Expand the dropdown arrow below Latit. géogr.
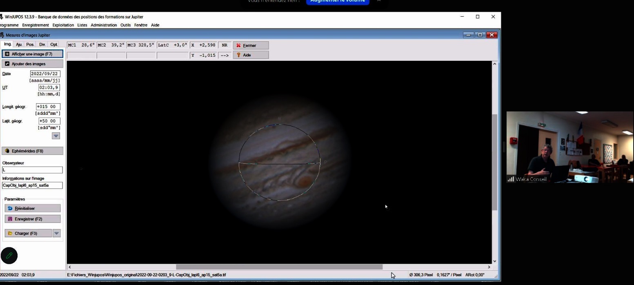634x285 pixels. (x=56, y=136)
